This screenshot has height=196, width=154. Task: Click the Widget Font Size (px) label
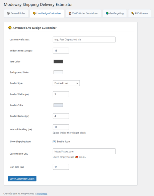(x=21, y=51)
